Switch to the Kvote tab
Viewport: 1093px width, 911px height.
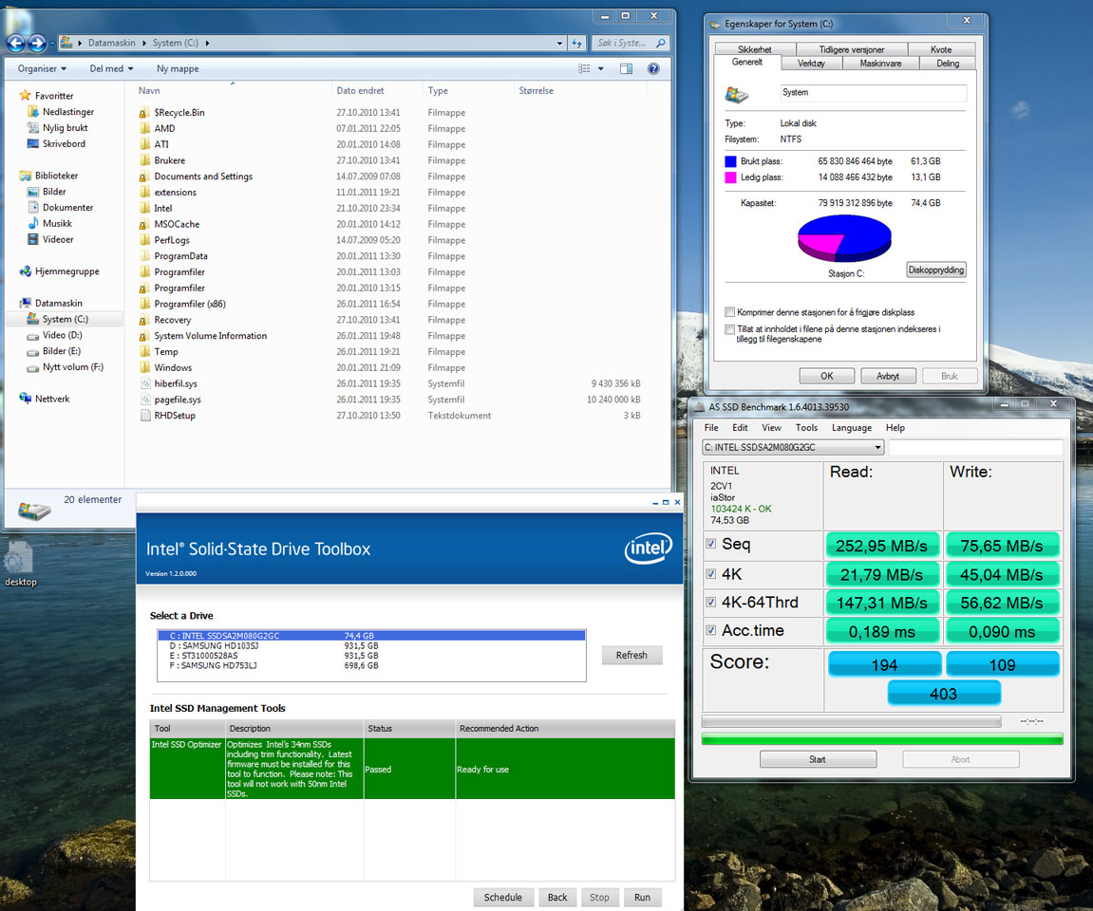point(940,49)
